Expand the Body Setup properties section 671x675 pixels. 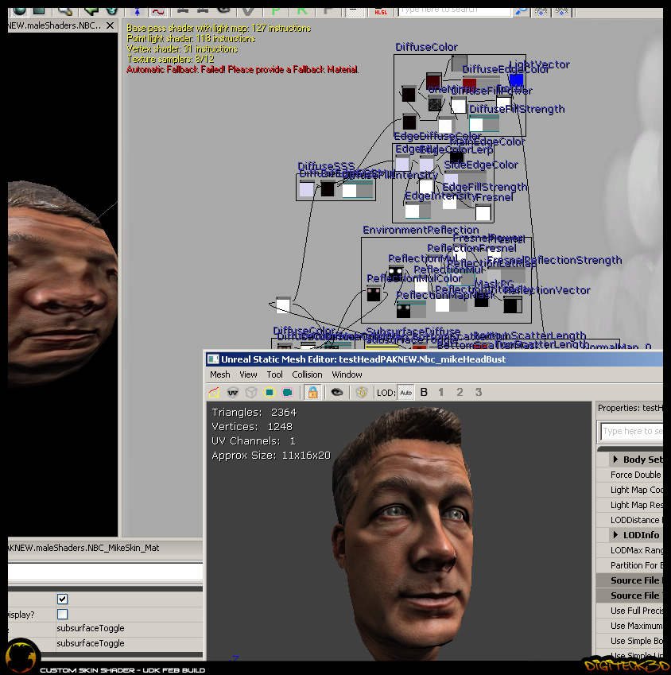tap(615, 460)
